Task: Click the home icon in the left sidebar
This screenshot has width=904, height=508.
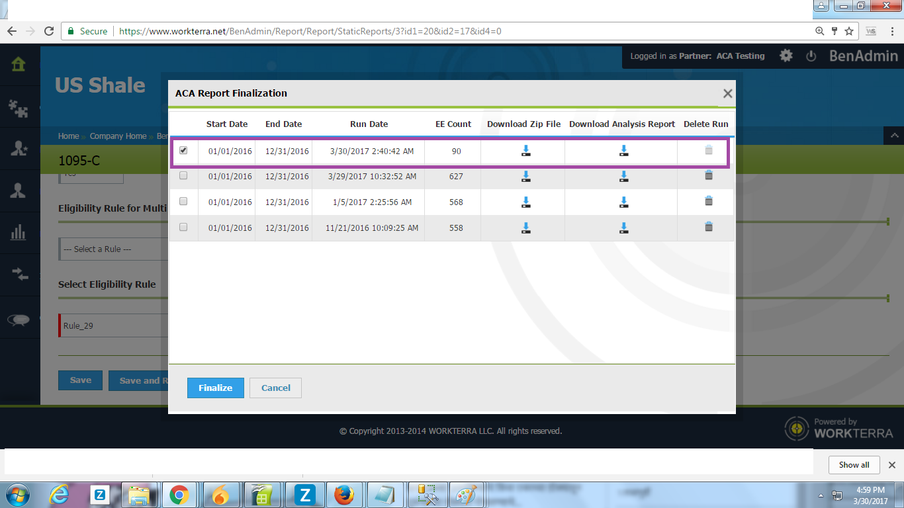Action: [x=19, y=65]
